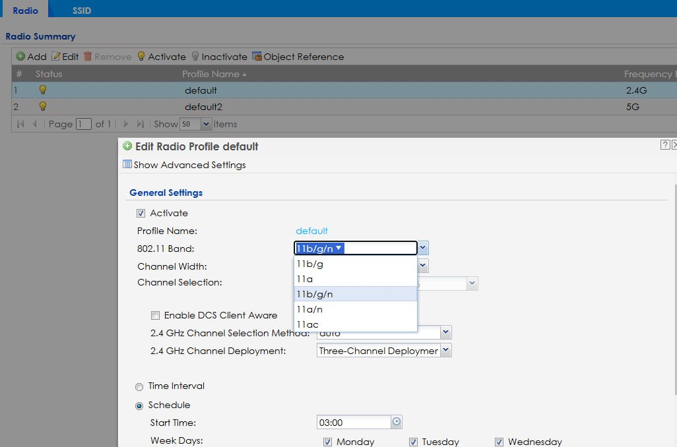
Task: Open 2.4 GHz Channel Selection Method dropdown
Action: pos(446,333)
